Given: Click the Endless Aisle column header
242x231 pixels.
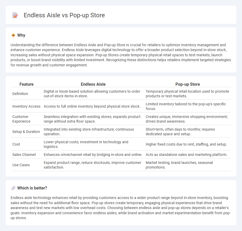Looking at the screenshot, I should (93, 84).
